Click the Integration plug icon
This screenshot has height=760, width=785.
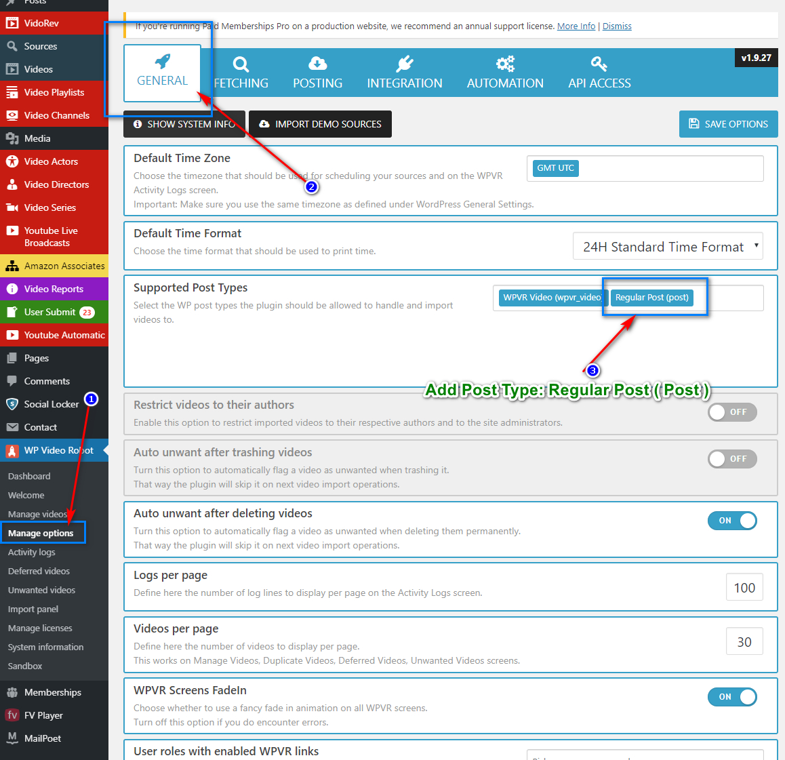coord(405,64)
